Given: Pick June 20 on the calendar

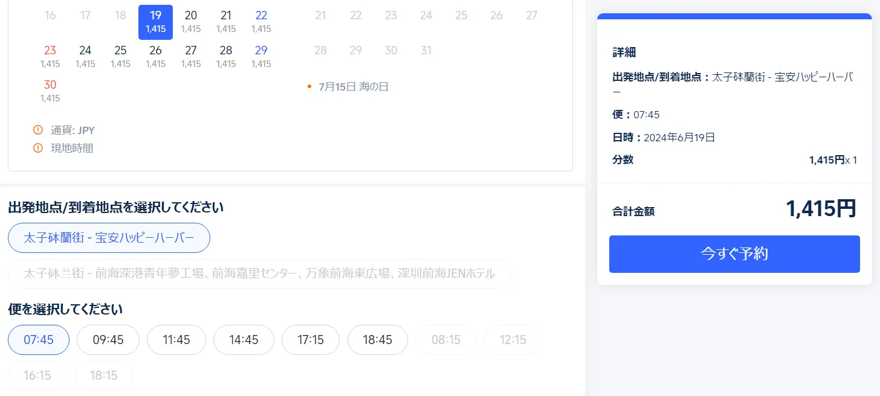Looking at the screenshot, I should click(x=191, y=22).
